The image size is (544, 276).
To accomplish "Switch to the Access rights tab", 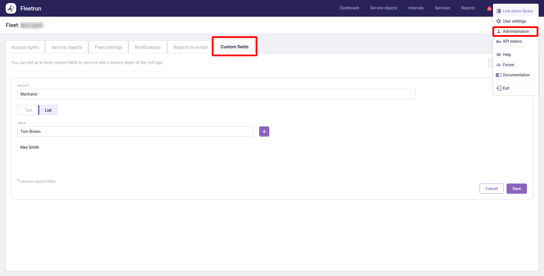I will click(x=25, y=47).
